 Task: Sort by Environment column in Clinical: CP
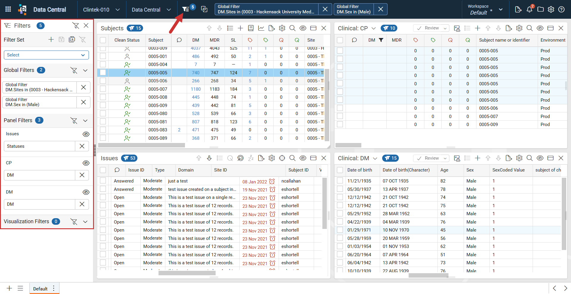click(x=553, y=40)
